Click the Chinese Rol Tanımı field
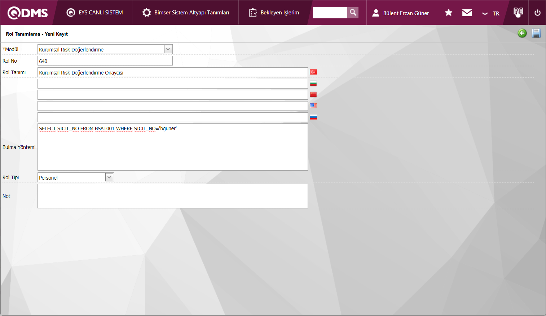 (172, 95)
